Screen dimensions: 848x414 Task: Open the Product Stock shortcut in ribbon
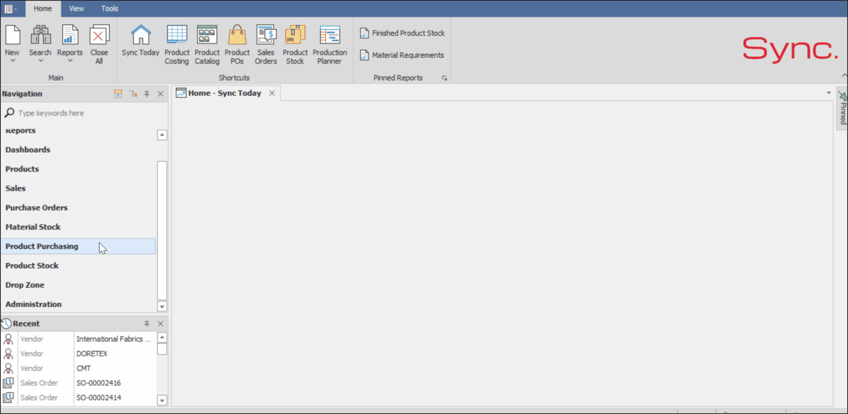point(295,35)
